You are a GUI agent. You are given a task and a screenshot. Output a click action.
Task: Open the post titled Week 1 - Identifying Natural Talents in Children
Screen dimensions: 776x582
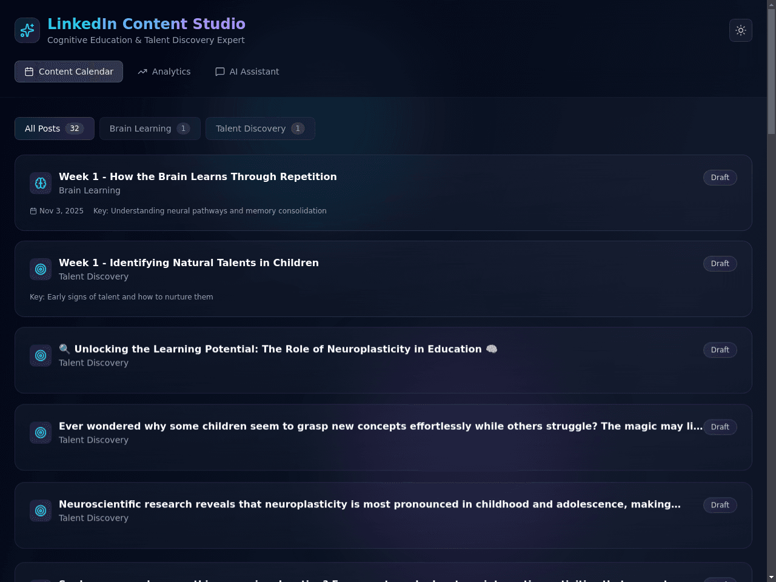[x=189, y=263]
